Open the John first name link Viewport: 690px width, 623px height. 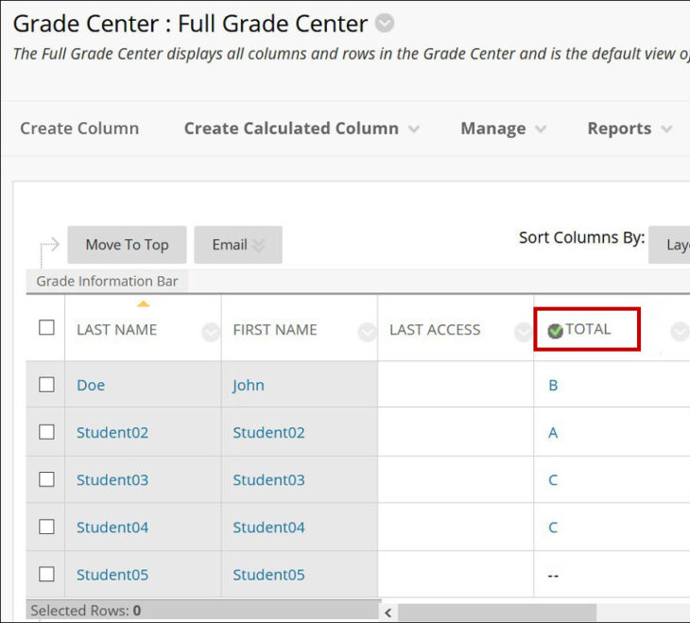click(249, 386)
